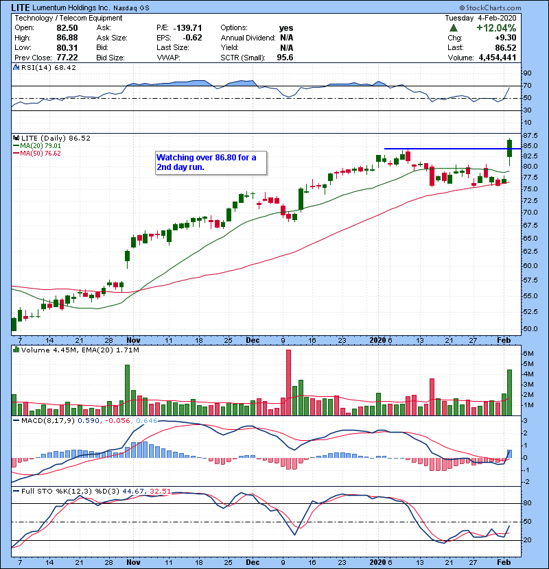
Task: Click the MACD(8,17,9) panel label
Action: click(48, 420)
